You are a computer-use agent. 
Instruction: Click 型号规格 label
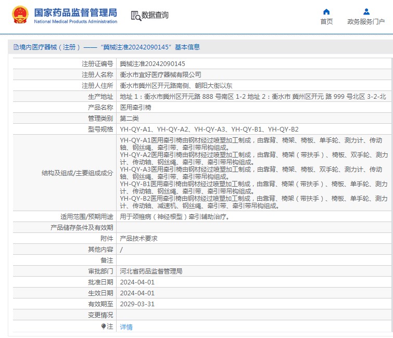coord(100,129)
